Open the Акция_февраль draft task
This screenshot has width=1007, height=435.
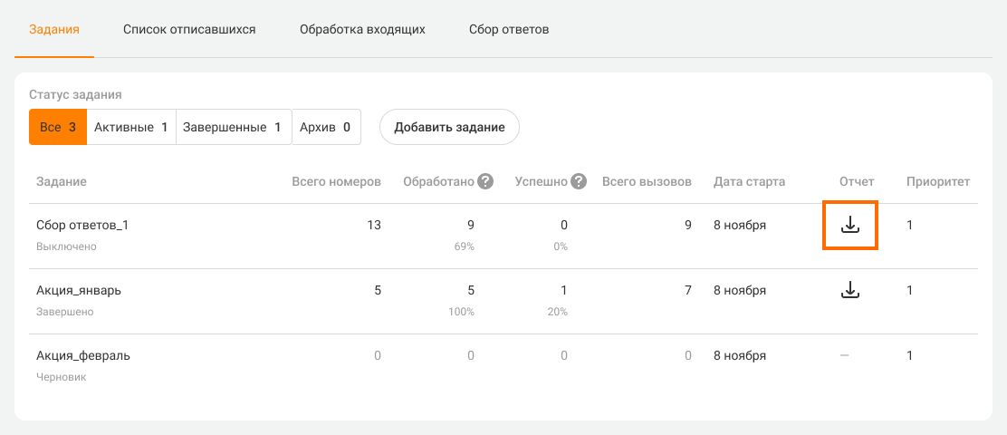[x=83, y=355]
